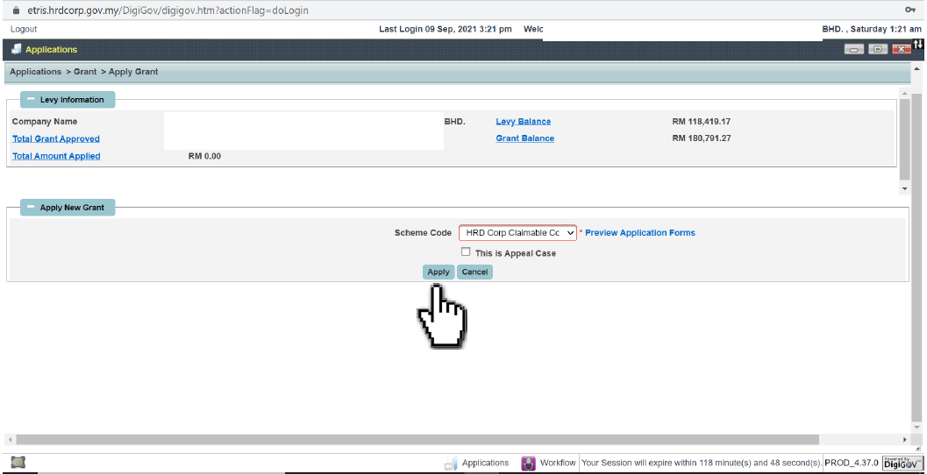
Task: Open the Scheme Code dropdown
Action: click(517, 233)
